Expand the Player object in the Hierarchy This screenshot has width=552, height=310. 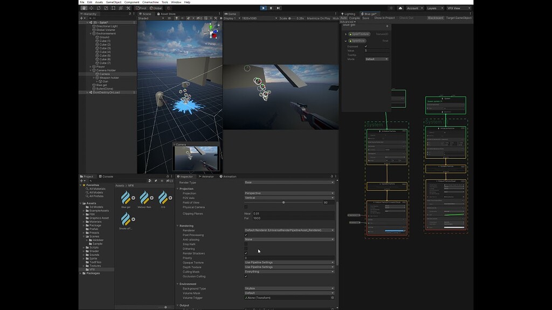[91, 66]
